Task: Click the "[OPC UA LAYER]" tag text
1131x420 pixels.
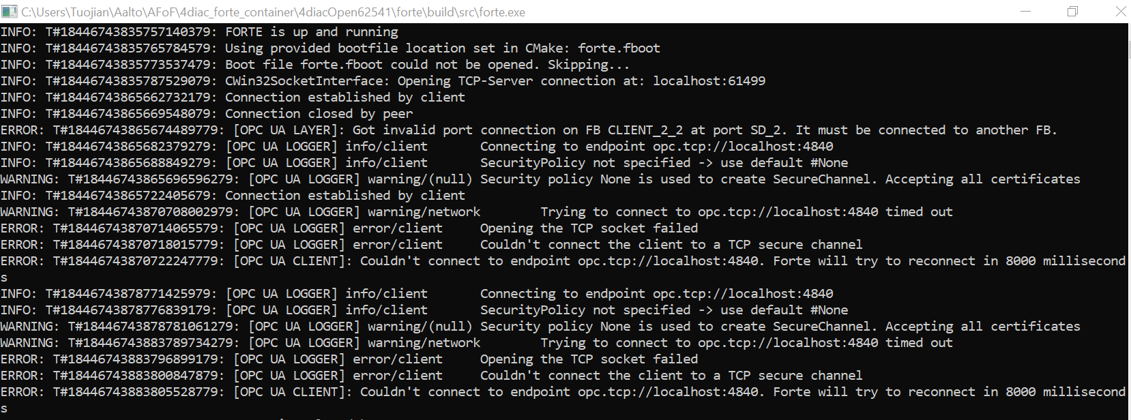Action: (285, 130)
